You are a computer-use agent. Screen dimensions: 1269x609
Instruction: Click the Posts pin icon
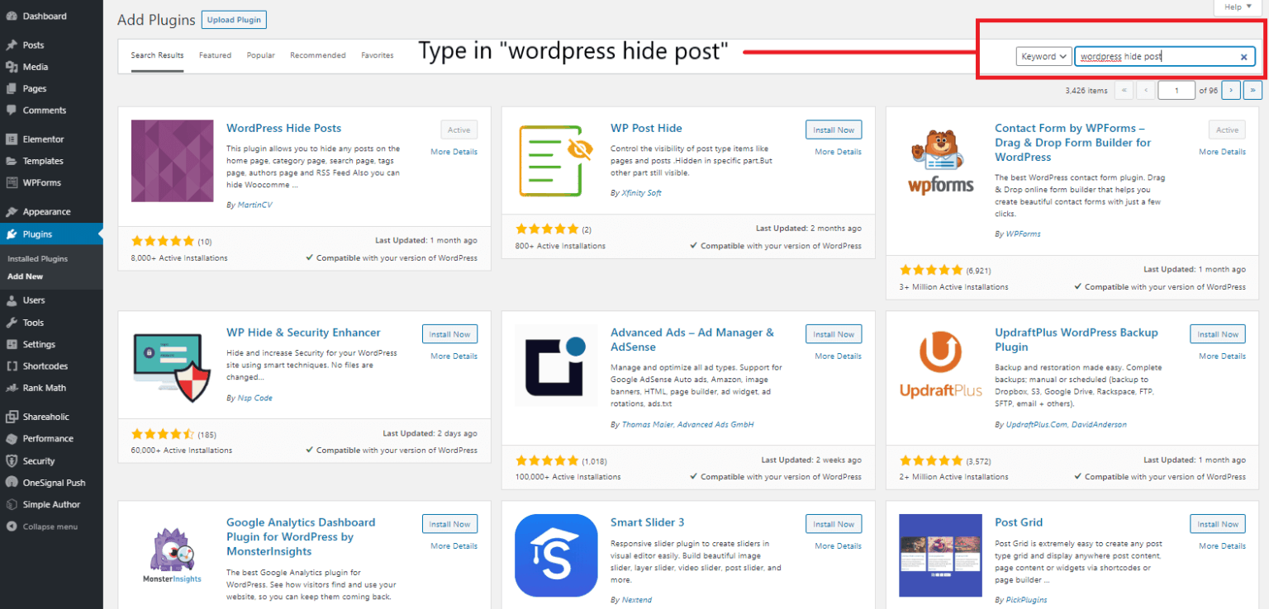pos(11,45)
